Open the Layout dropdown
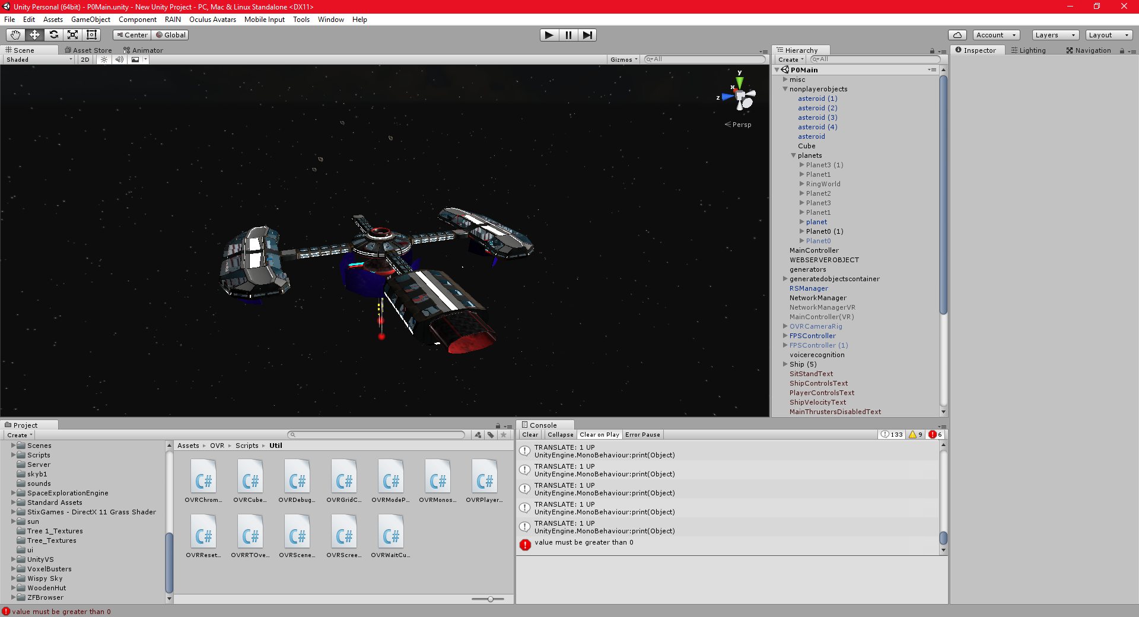The image size is (1139, 617). coord(1109,35)
